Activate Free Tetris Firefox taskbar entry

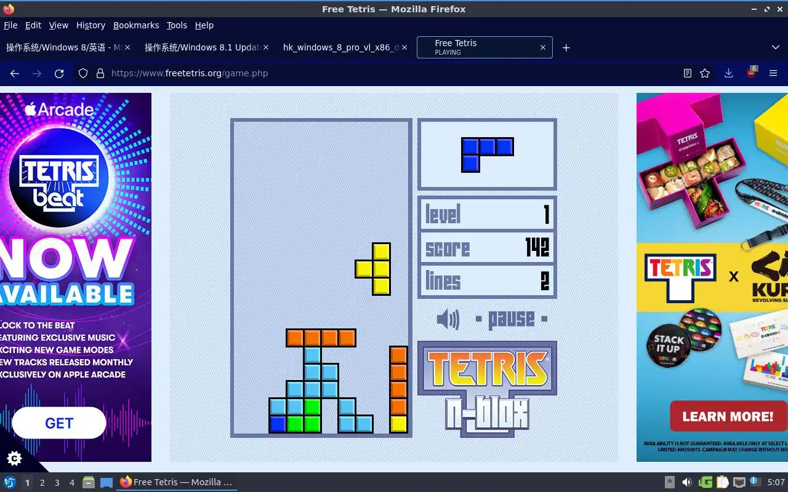coord(177,482)
